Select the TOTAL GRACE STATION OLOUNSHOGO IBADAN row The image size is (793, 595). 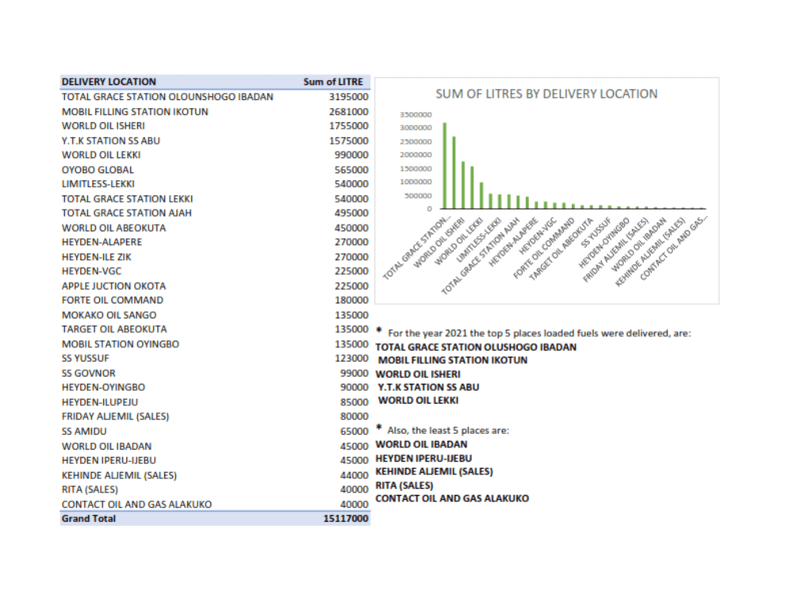click(x=215, y=97)
